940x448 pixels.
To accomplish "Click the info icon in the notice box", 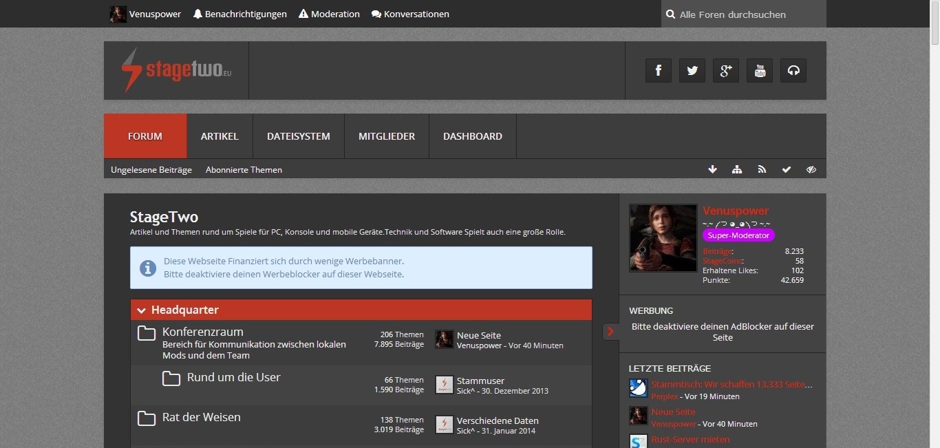I will 148,268.
